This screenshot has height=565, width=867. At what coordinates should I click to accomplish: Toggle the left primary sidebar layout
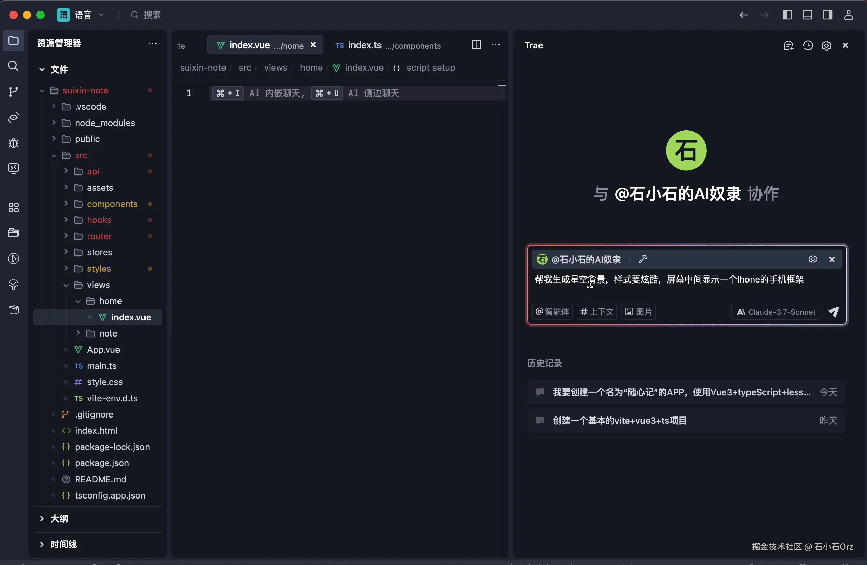pyautogui.click(x=787, y=15)
